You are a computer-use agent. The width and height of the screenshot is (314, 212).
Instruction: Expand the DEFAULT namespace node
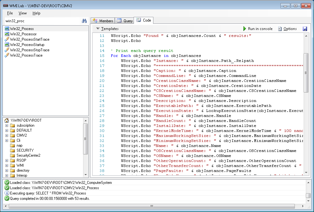click(x=7, y=131)
